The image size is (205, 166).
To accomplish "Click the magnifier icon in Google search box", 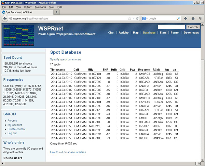I will point(179,18).
